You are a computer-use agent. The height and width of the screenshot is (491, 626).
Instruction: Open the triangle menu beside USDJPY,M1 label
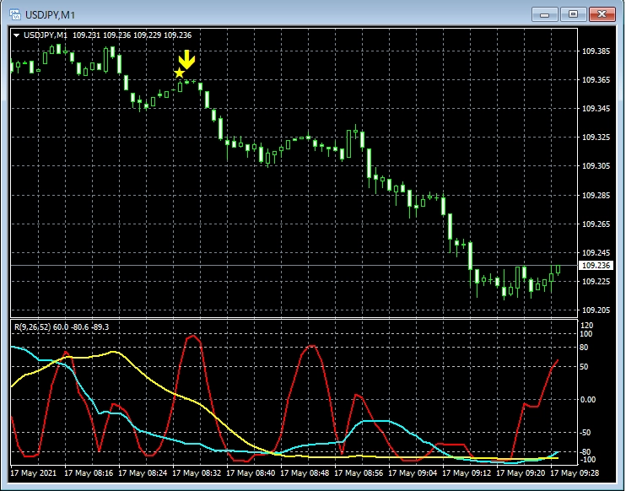pyautogui.click(x=16, y=35)
